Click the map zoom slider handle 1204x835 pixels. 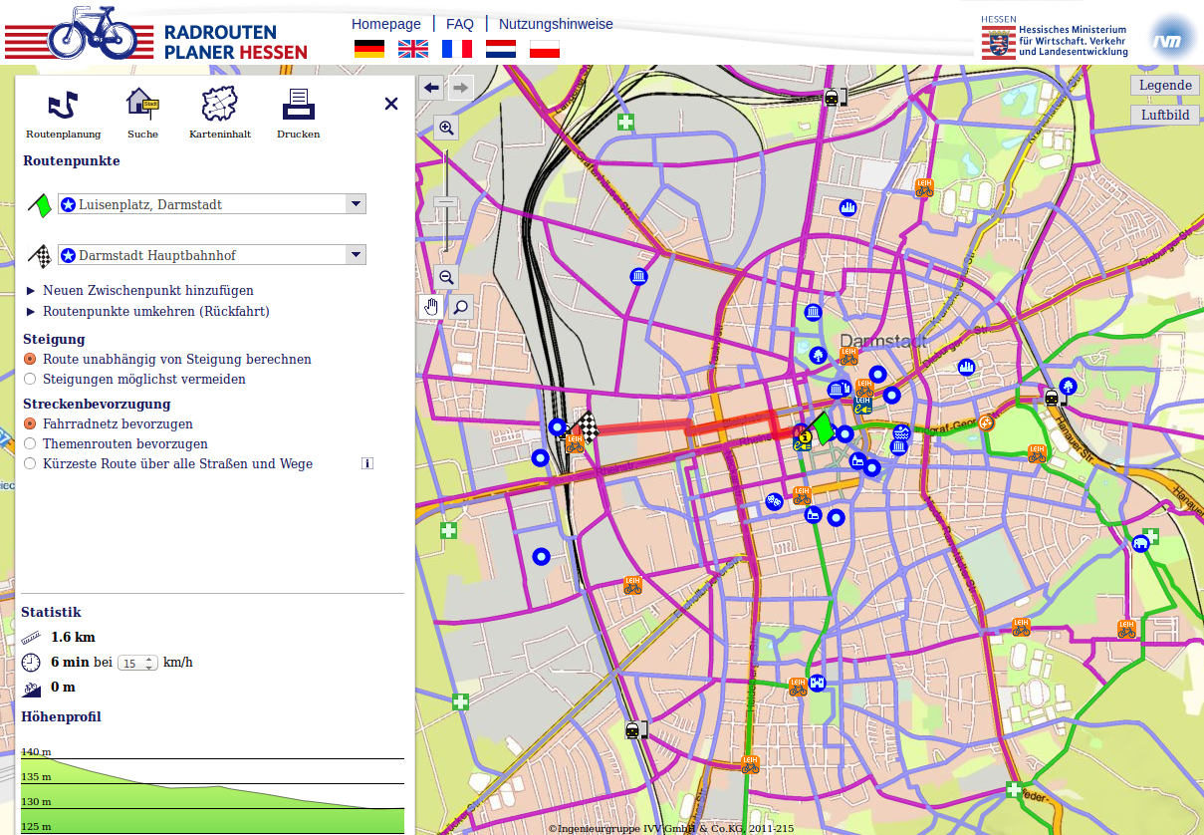pyautogui.click(x=446, y=202)
